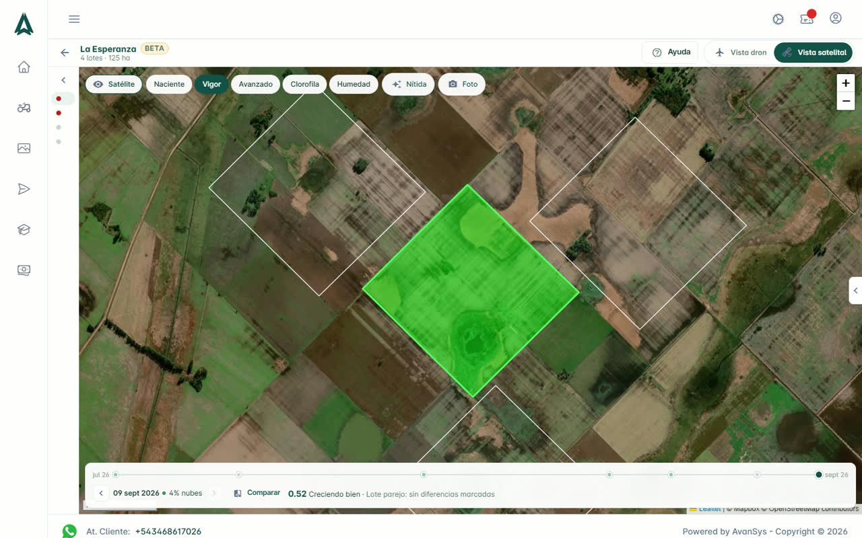Select the Vigor layer
This screenshot has width=862, height=538.
pyautogui.click(x=211, y=84)
